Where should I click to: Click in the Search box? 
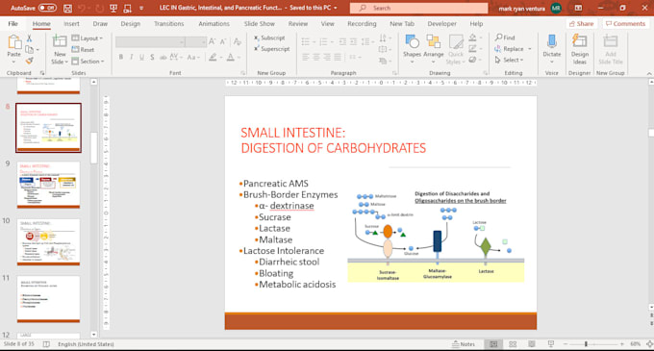(418, 8)
